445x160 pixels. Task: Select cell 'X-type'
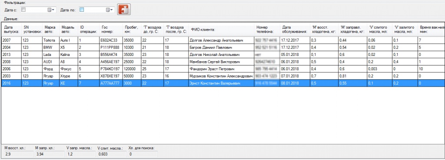coord(68,76)
